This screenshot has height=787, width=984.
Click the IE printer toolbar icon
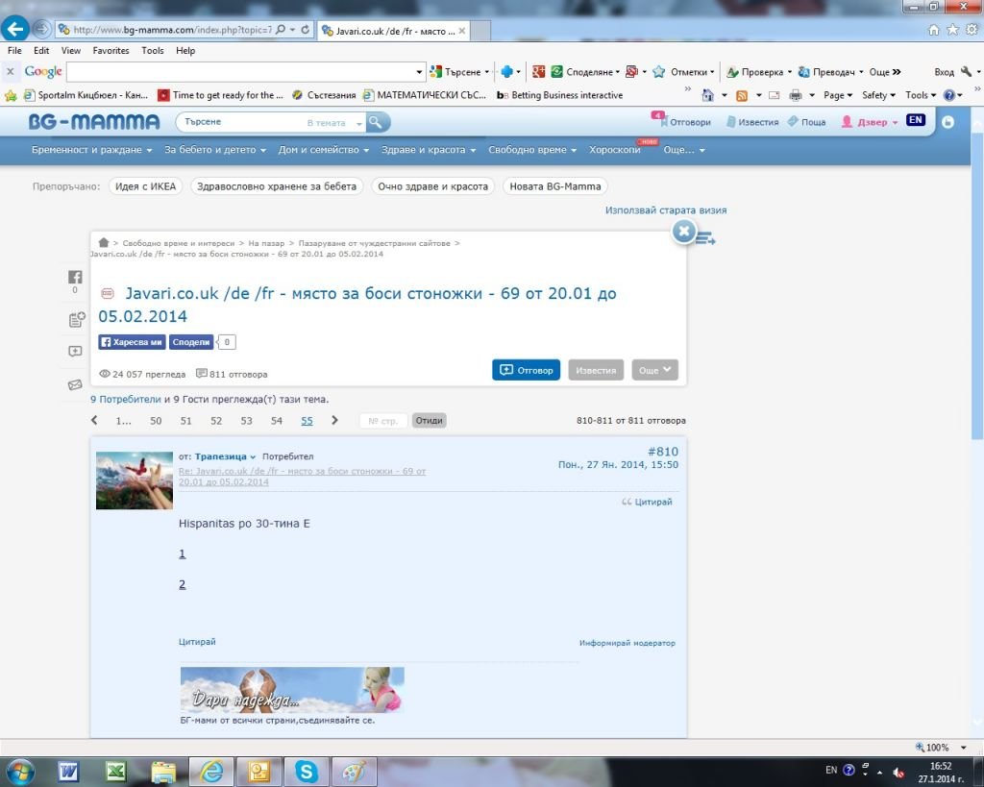[796, 95]
